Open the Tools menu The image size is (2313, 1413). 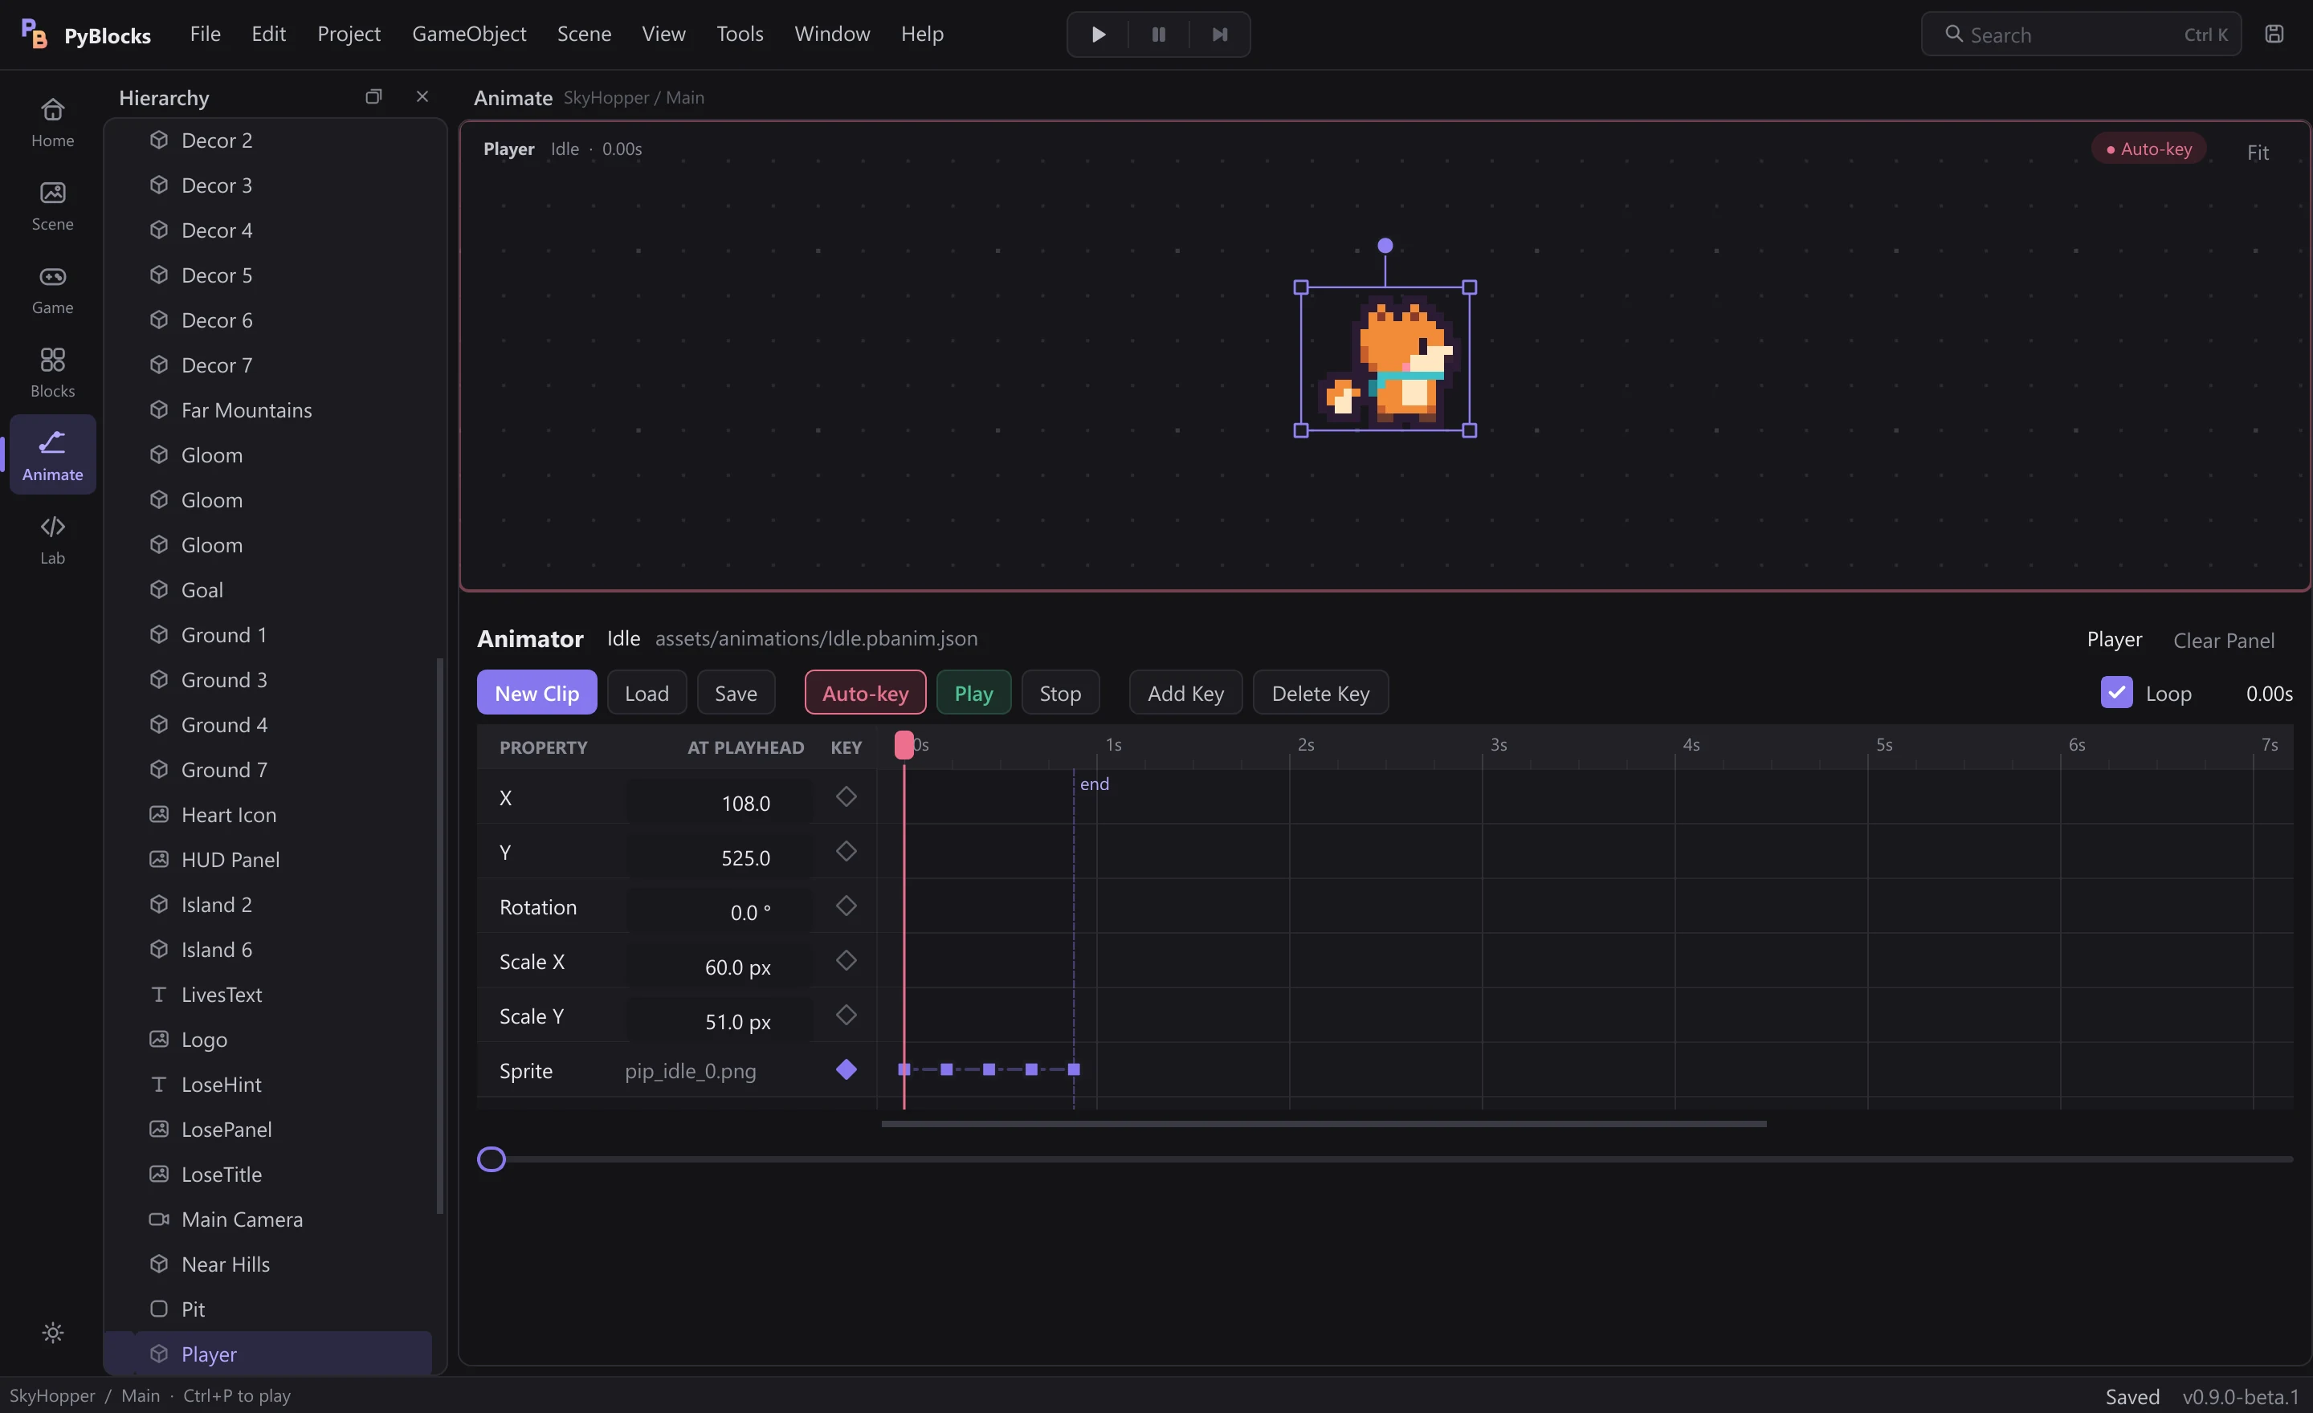(740, 34)
